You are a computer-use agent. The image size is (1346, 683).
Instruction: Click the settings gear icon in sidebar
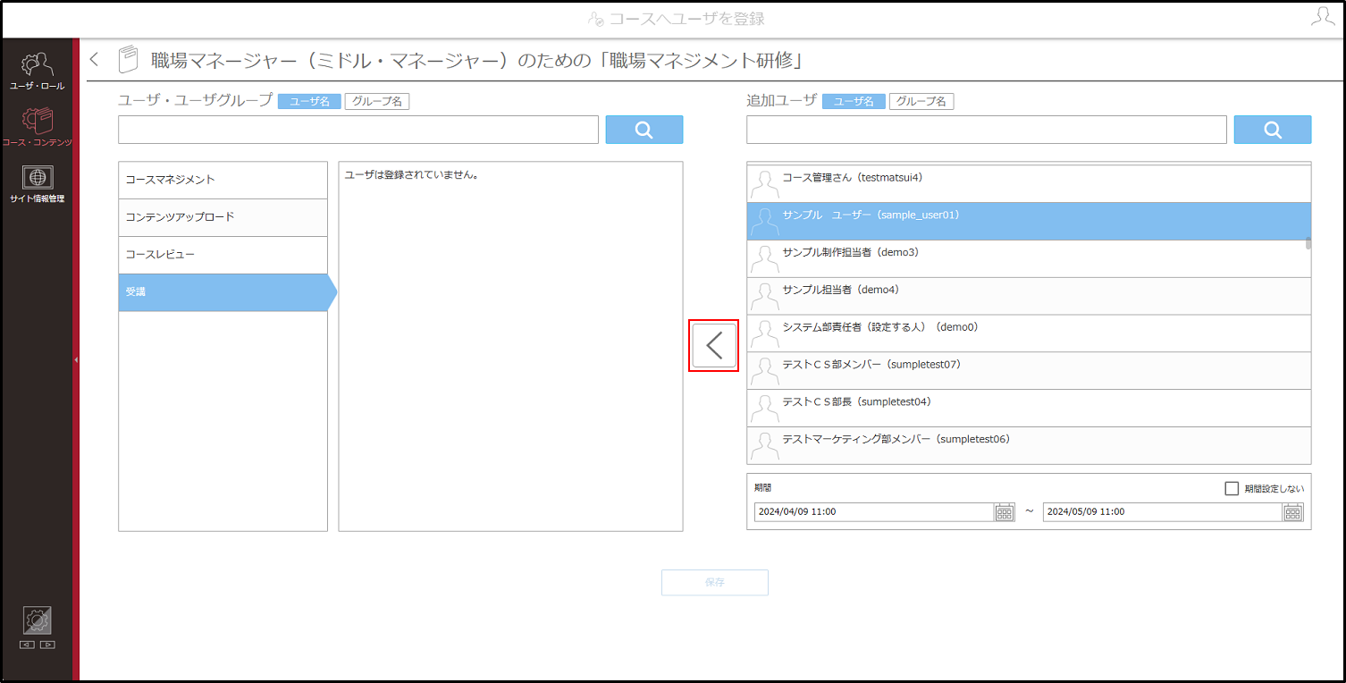37,620
